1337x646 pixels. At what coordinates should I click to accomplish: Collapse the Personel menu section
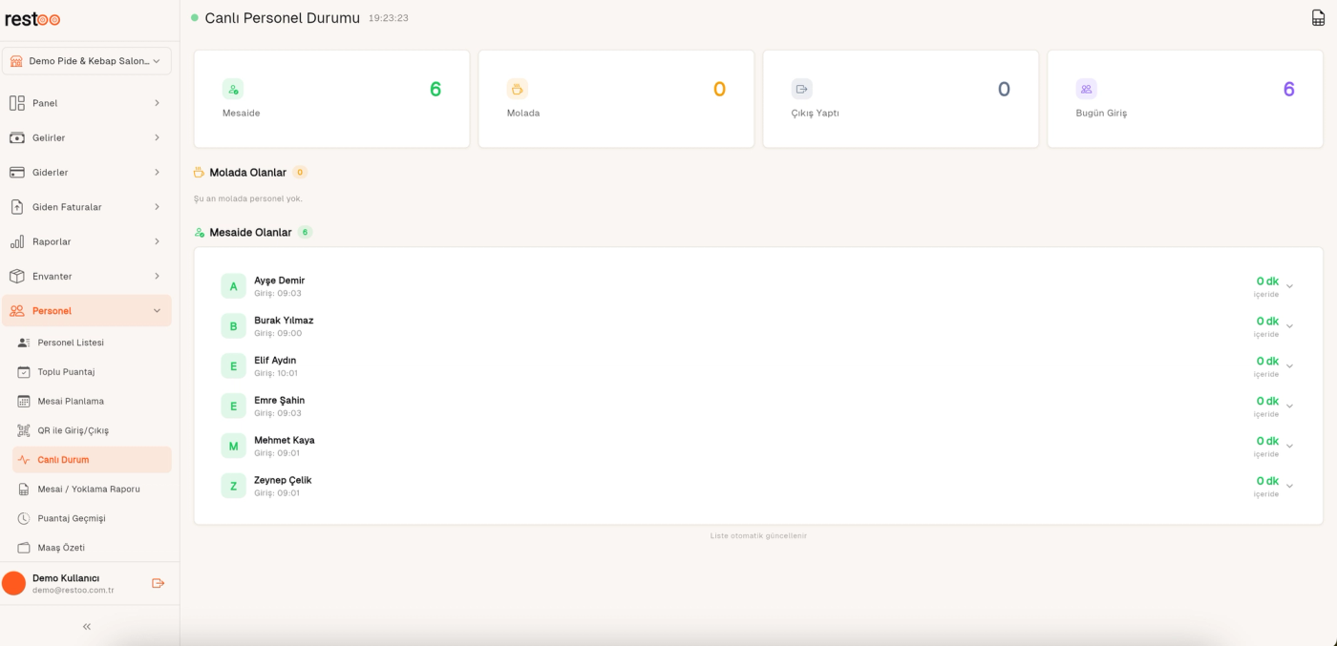pyautogui.click(x=87, y=311)
